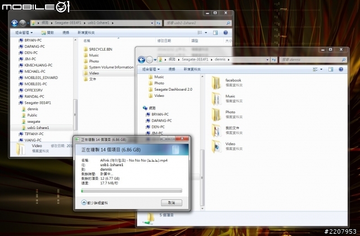Screen dimensions: 360x236
Task: Click search magnifier in dennis window
Action: point(344,60)
